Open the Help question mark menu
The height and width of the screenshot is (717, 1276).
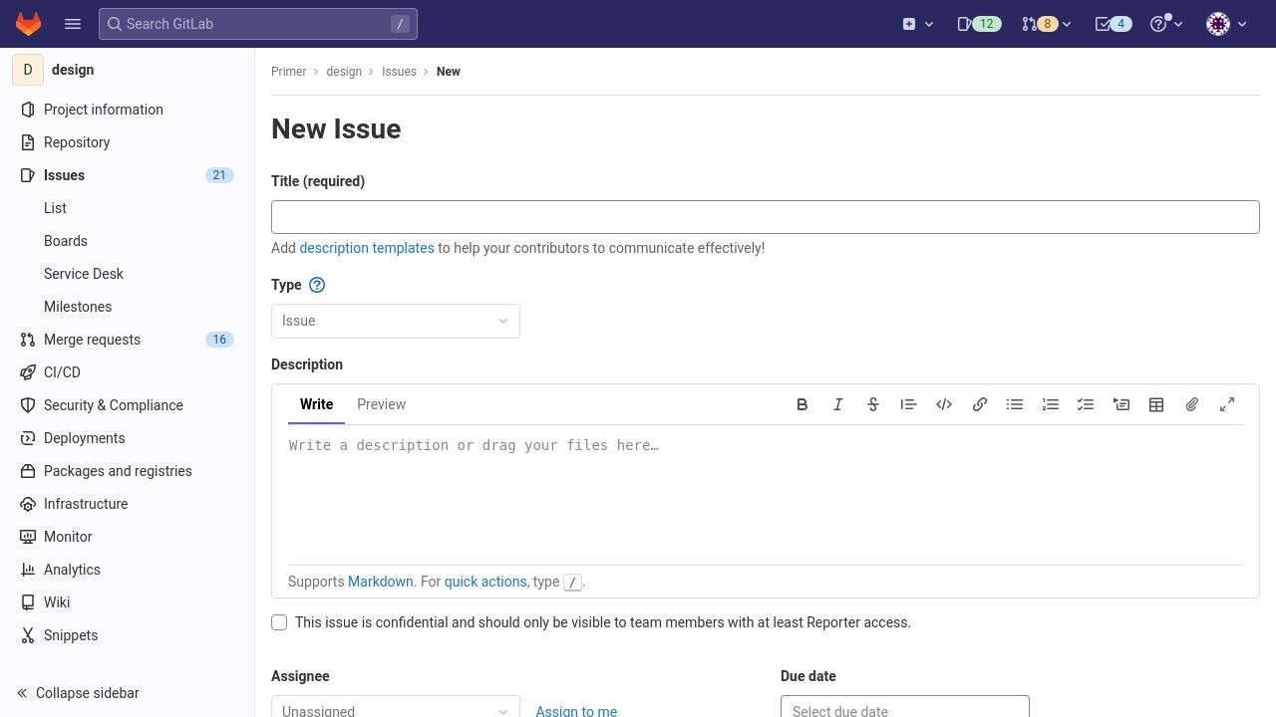pos(1166,24)
